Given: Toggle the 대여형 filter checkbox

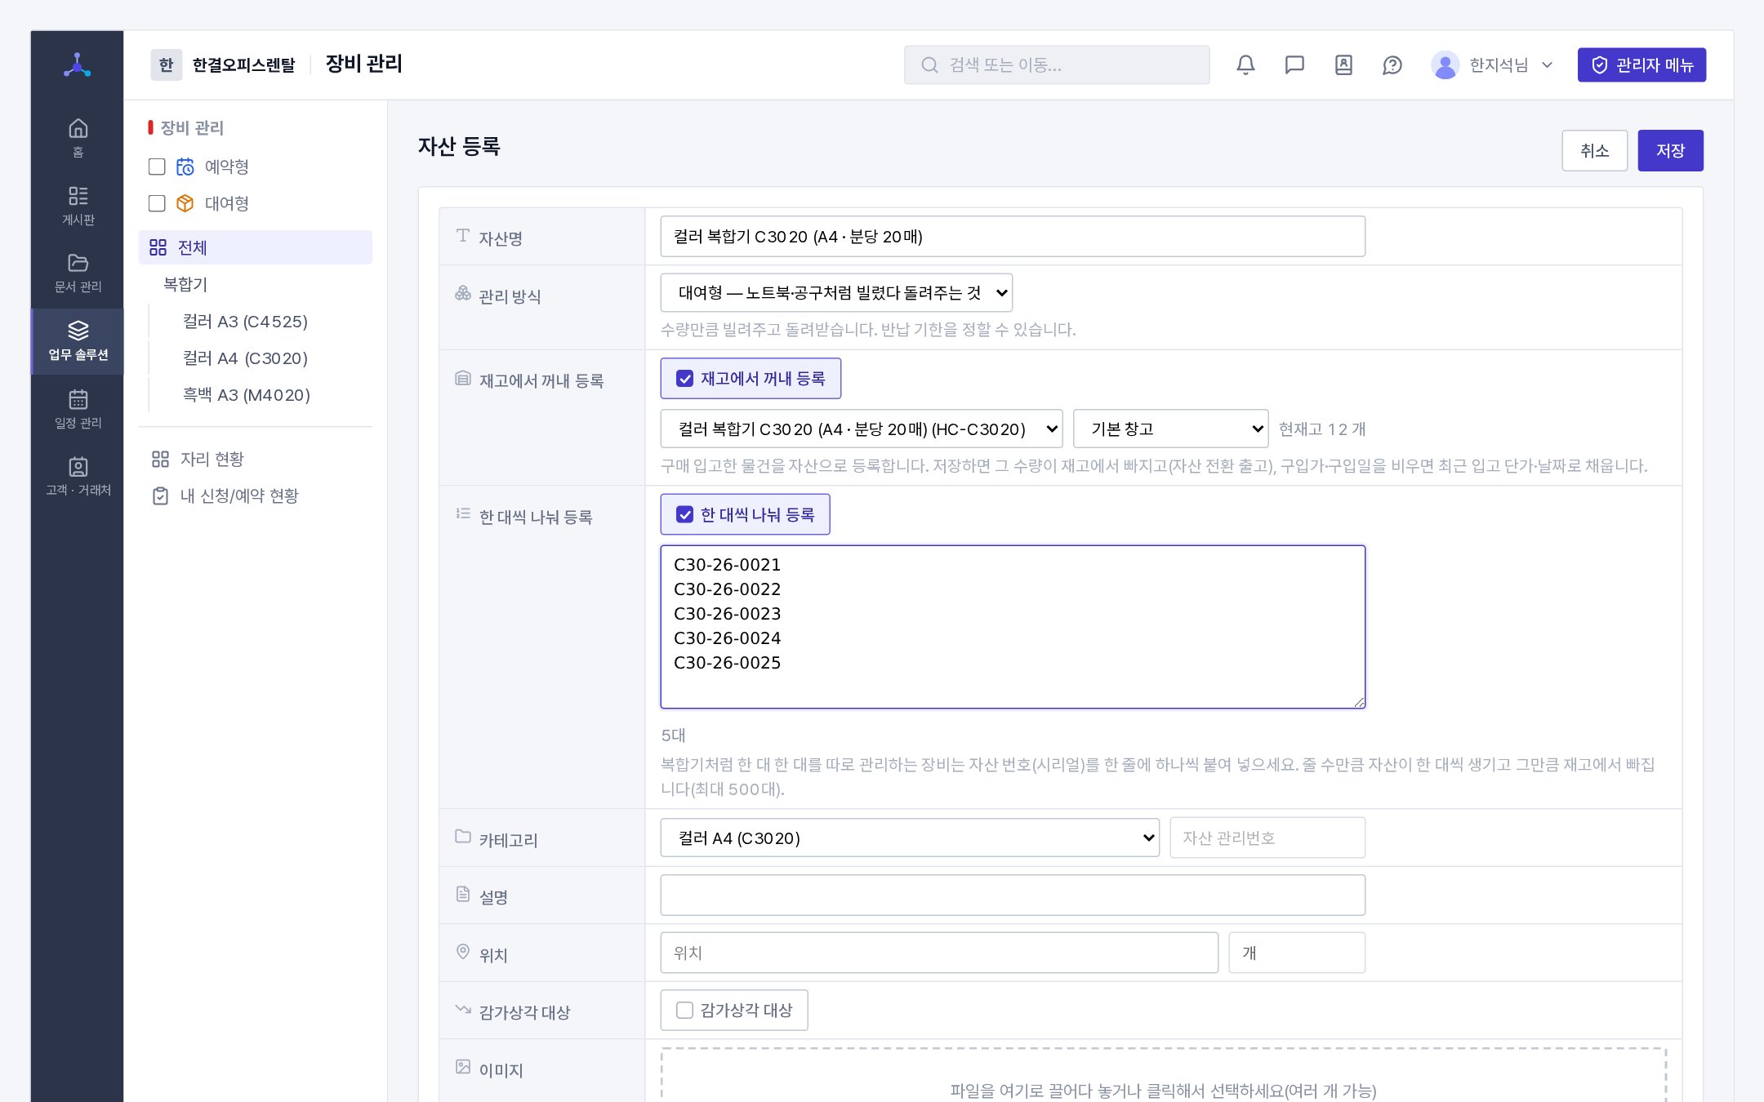Looking at the screenshot, I should (x=157, y=203).
